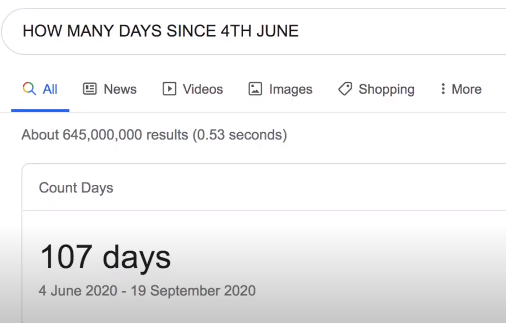The width and height of the screenshot is (506, 323).
Task: Select the All results tab
Action: (x=40, y=89)
